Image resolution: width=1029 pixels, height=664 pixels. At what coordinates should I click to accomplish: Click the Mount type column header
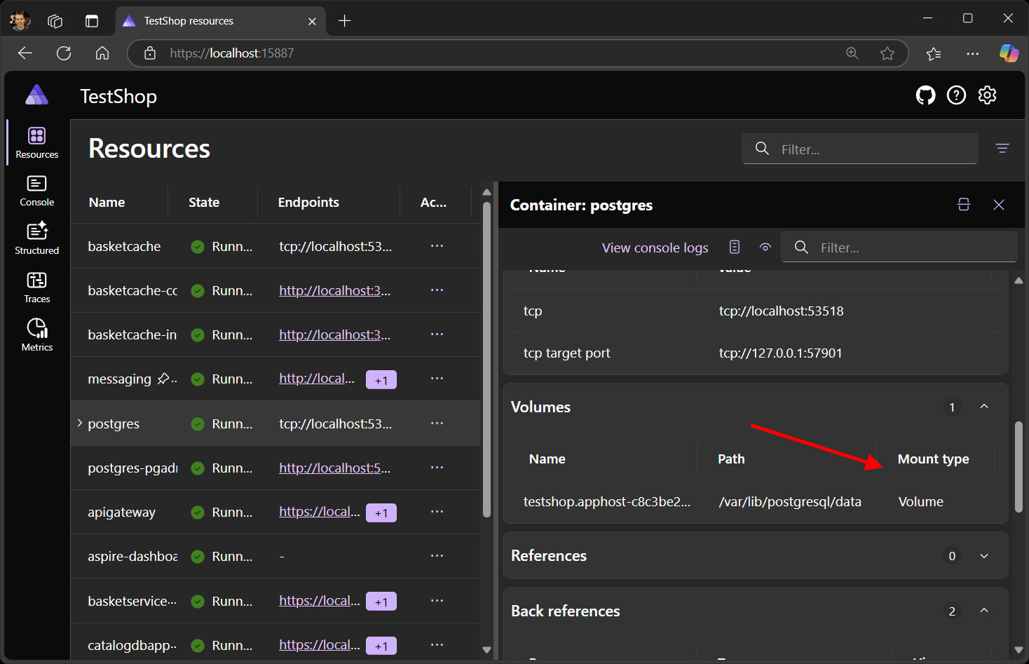pos(933,459)
